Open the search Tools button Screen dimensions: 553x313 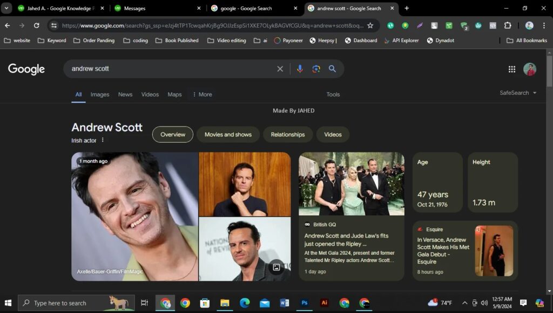point(333,94)
